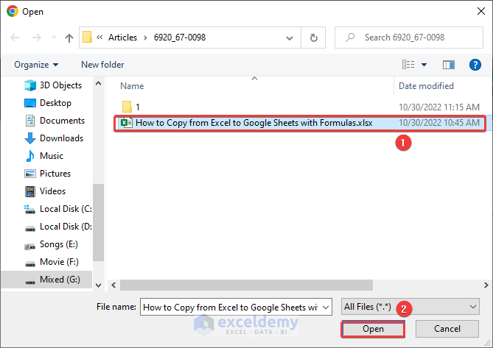Select the Articles breadcrumb segment
Viewport: 493px width, 348px height.
pyautogui.click(x=122, y=38)
